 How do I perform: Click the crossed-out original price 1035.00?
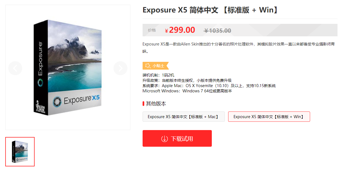(217, 31)
